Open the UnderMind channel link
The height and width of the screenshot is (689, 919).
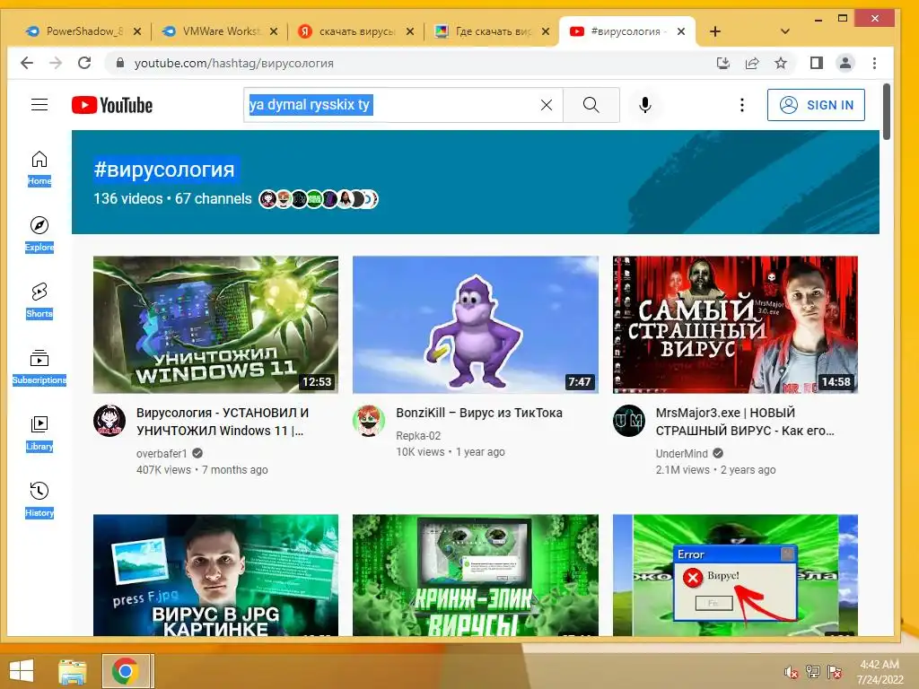click(682, 453)
